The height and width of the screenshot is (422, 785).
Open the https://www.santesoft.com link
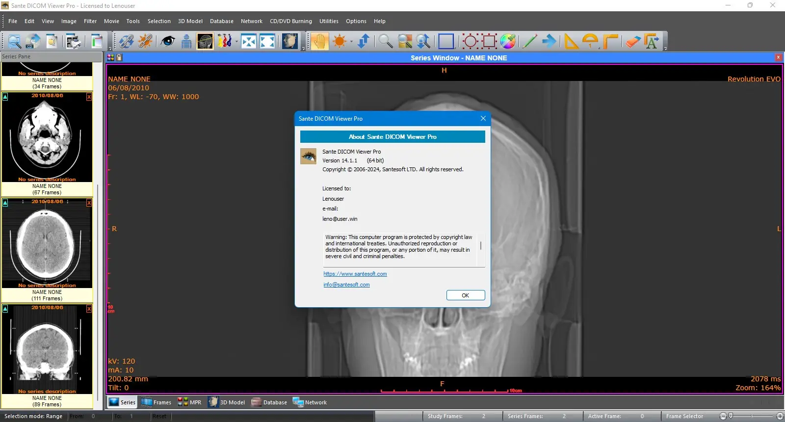click(355, 274)
